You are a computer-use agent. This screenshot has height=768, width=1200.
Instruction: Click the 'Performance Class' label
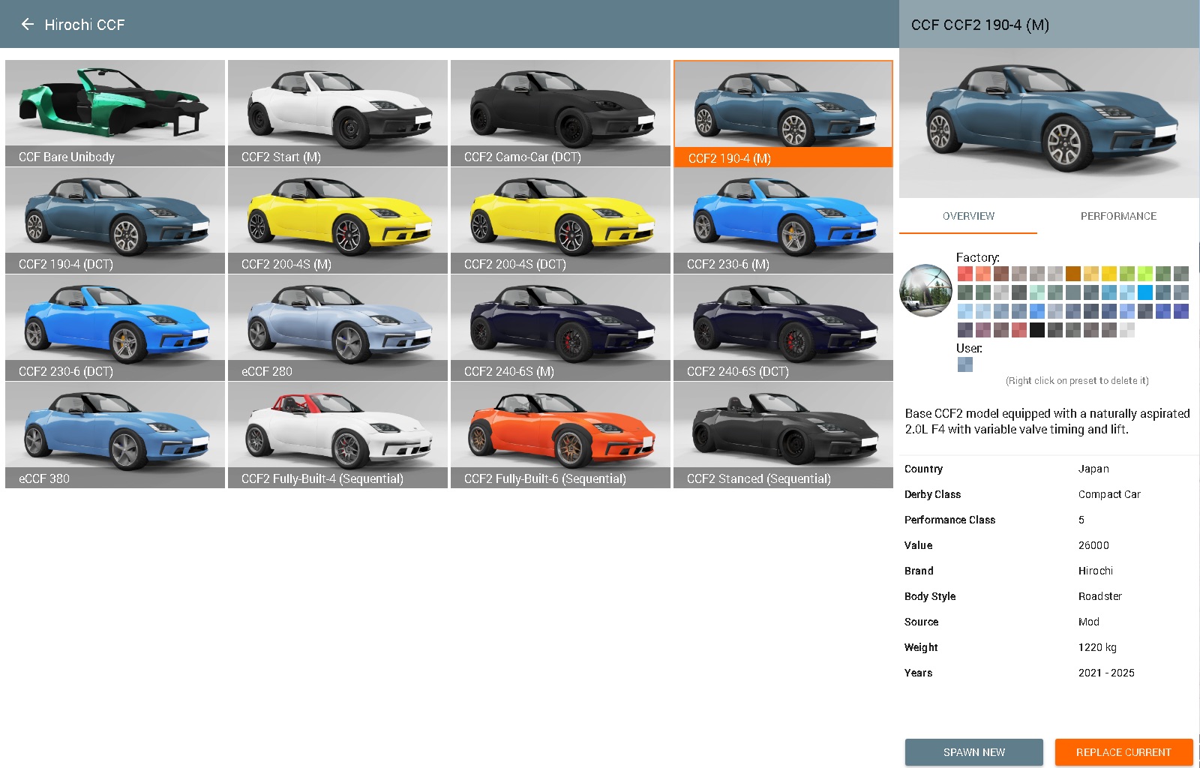[949, 520]
